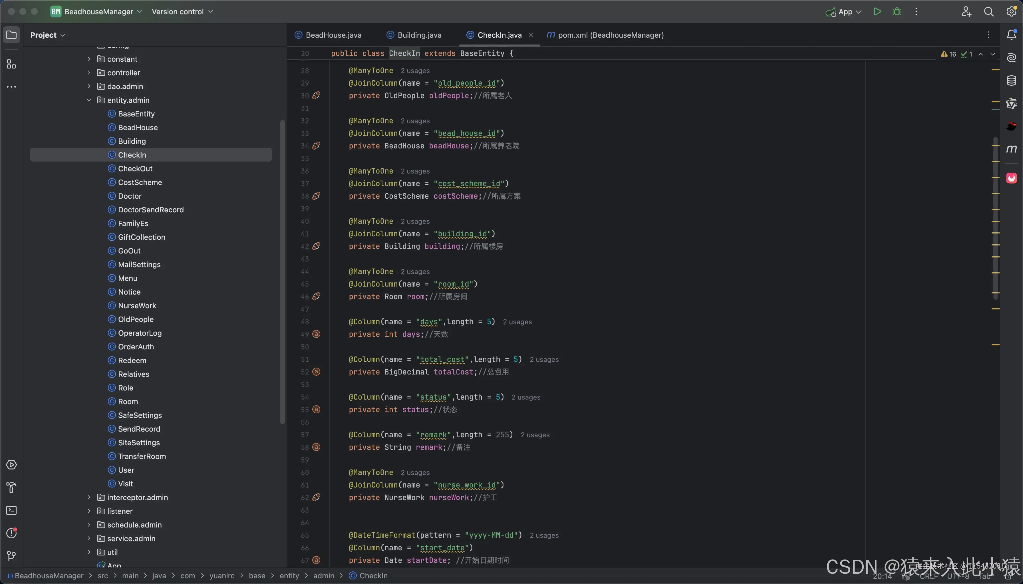
Task: Open the Database tool window
Action: 1011,80
